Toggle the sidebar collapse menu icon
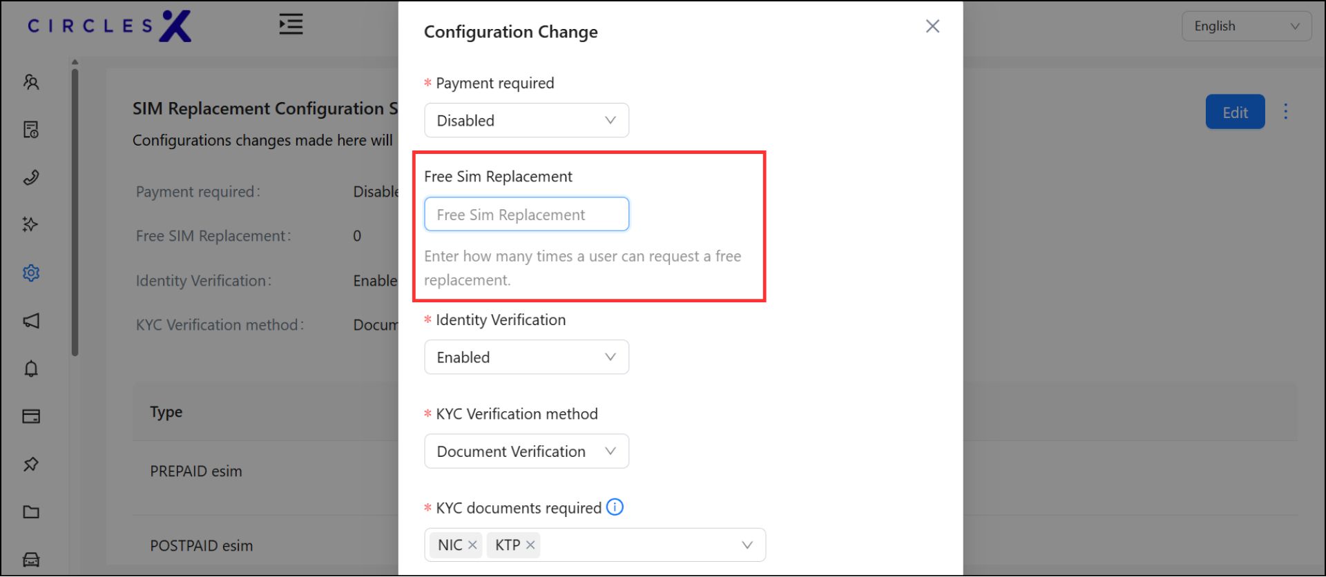 pos(291,24)
